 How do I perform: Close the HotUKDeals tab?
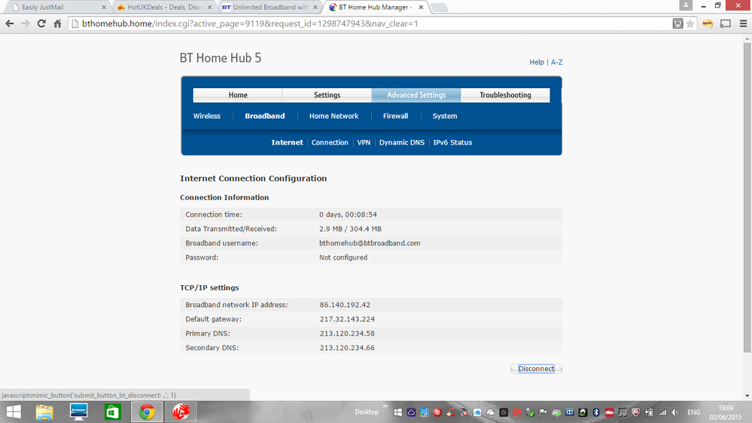(209, 8)
